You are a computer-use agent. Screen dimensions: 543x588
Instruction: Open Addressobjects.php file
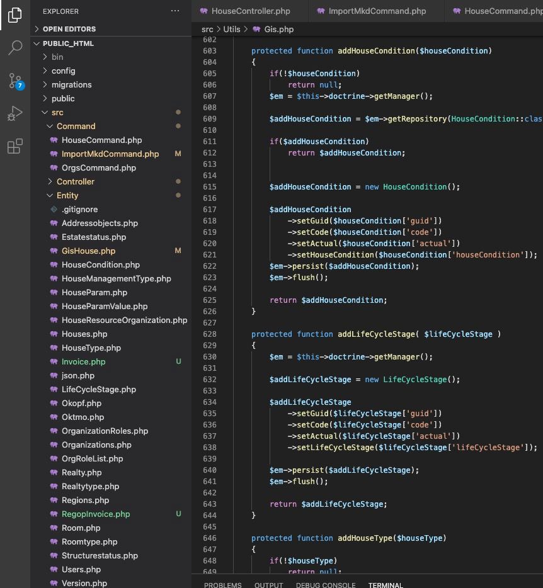pyautogui.click(x=111, y=223)
